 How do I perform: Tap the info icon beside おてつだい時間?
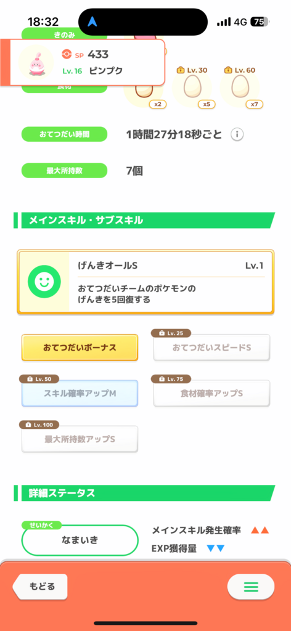tap(237, 134)
